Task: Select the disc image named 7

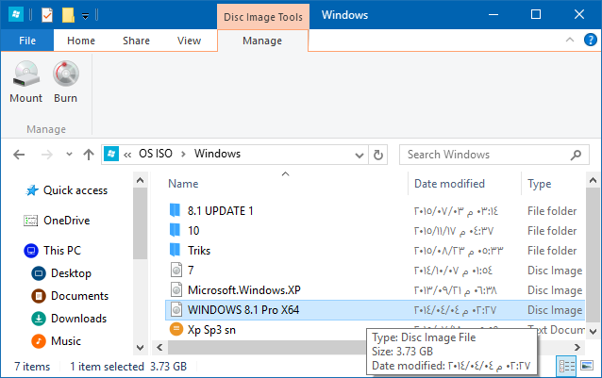Action: 191,271
